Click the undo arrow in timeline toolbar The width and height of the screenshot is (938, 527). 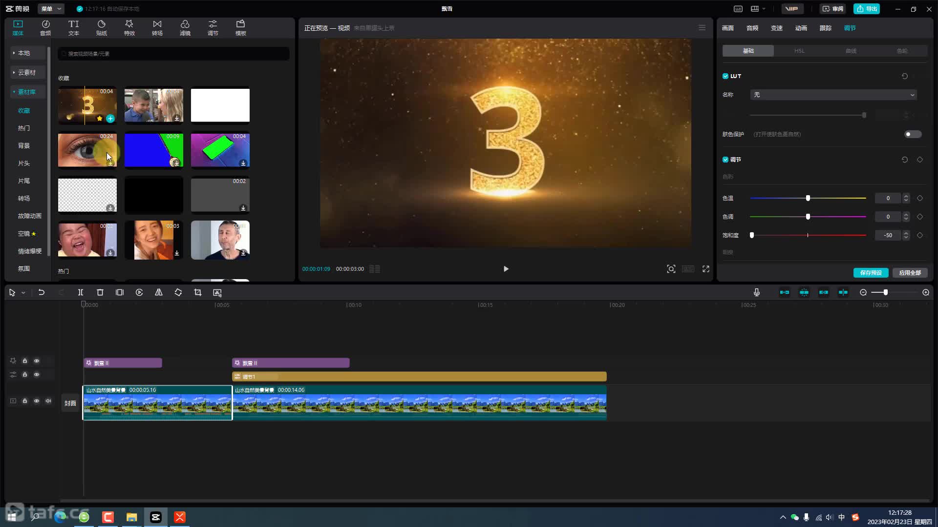[x=42, y=292]
